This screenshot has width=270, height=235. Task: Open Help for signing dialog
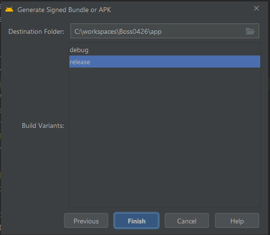[237, 221]
